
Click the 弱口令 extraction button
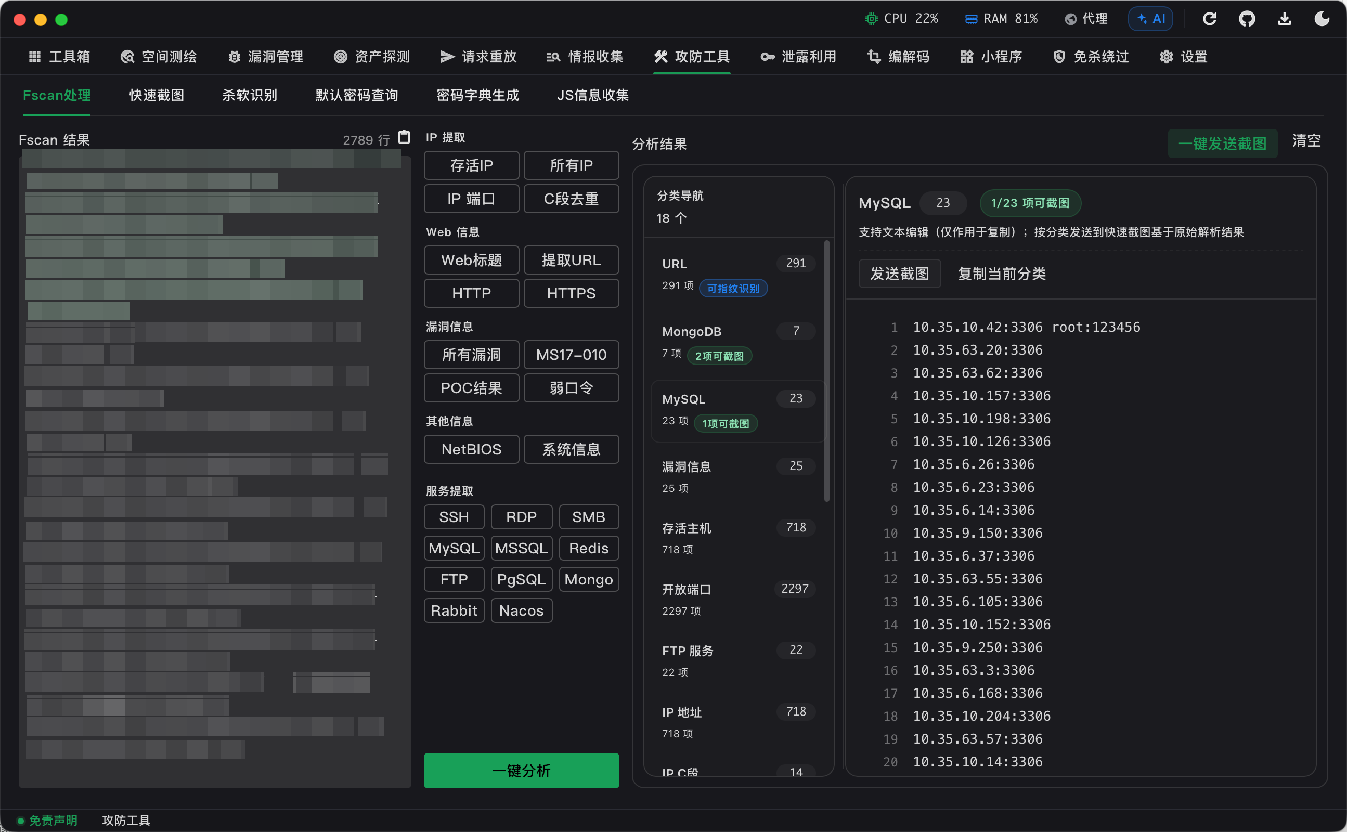click(571, 388)
